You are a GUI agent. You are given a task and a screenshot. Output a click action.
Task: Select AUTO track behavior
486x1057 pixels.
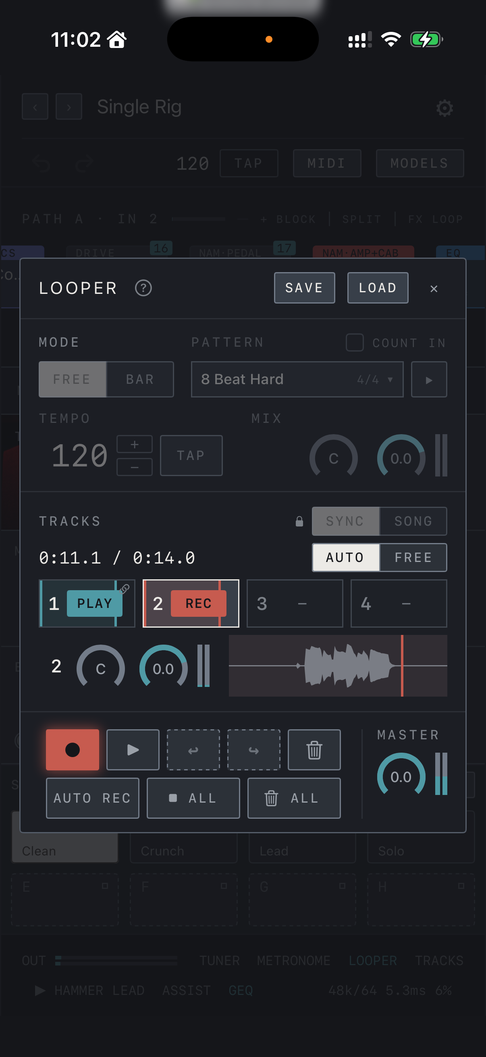346,557
